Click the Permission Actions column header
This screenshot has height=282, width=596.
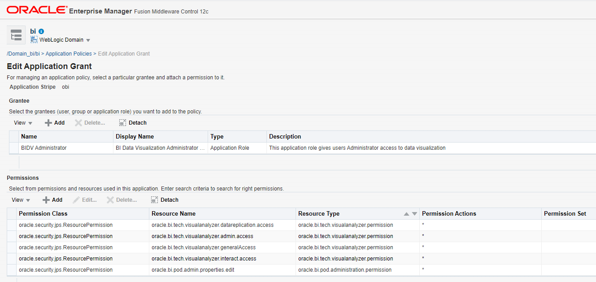(x=480, y=214)
